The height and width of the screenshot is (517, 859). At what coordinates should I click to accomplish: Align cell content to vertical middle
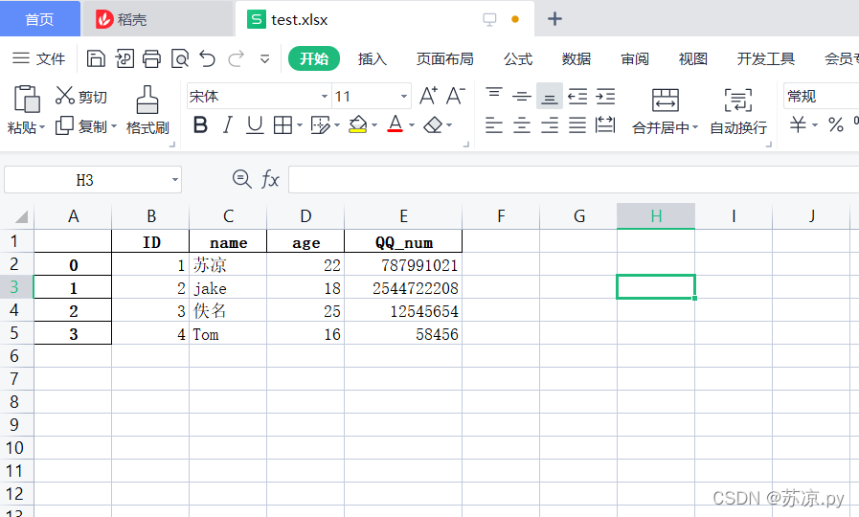click(x=522, y=97)
